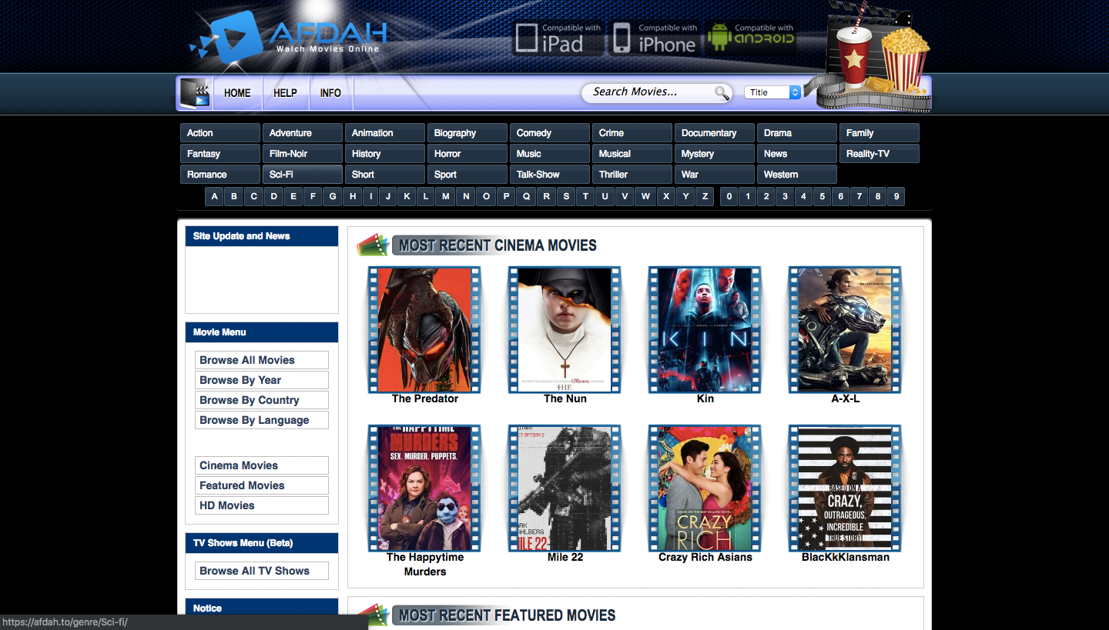The height and width of the screenshot is (630, 1109).
Task: Select the Sci-Fi genre
Action: pos(303,175)
